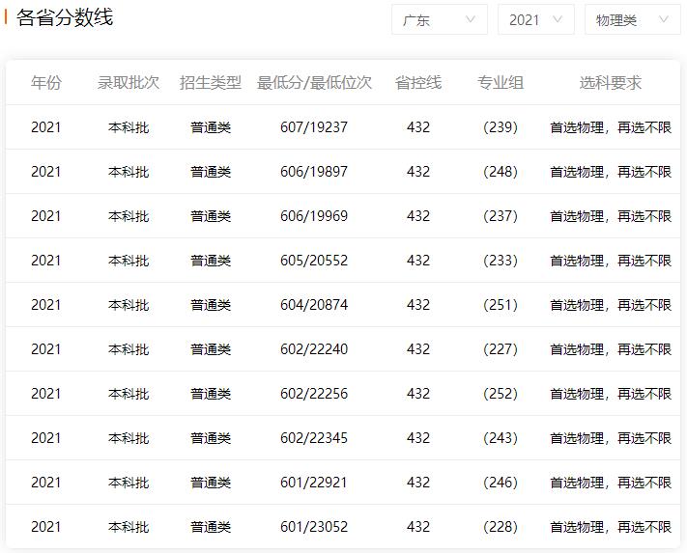The image size is (687, 553).
Task: Click the 省控线 column header
Action: (418, 83)
